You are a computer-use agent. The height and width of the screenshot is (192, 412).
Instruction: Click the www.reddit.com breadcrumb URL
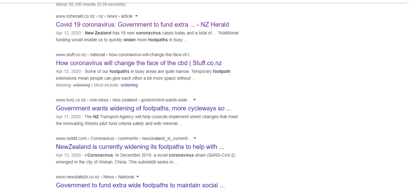click(71, 138)
